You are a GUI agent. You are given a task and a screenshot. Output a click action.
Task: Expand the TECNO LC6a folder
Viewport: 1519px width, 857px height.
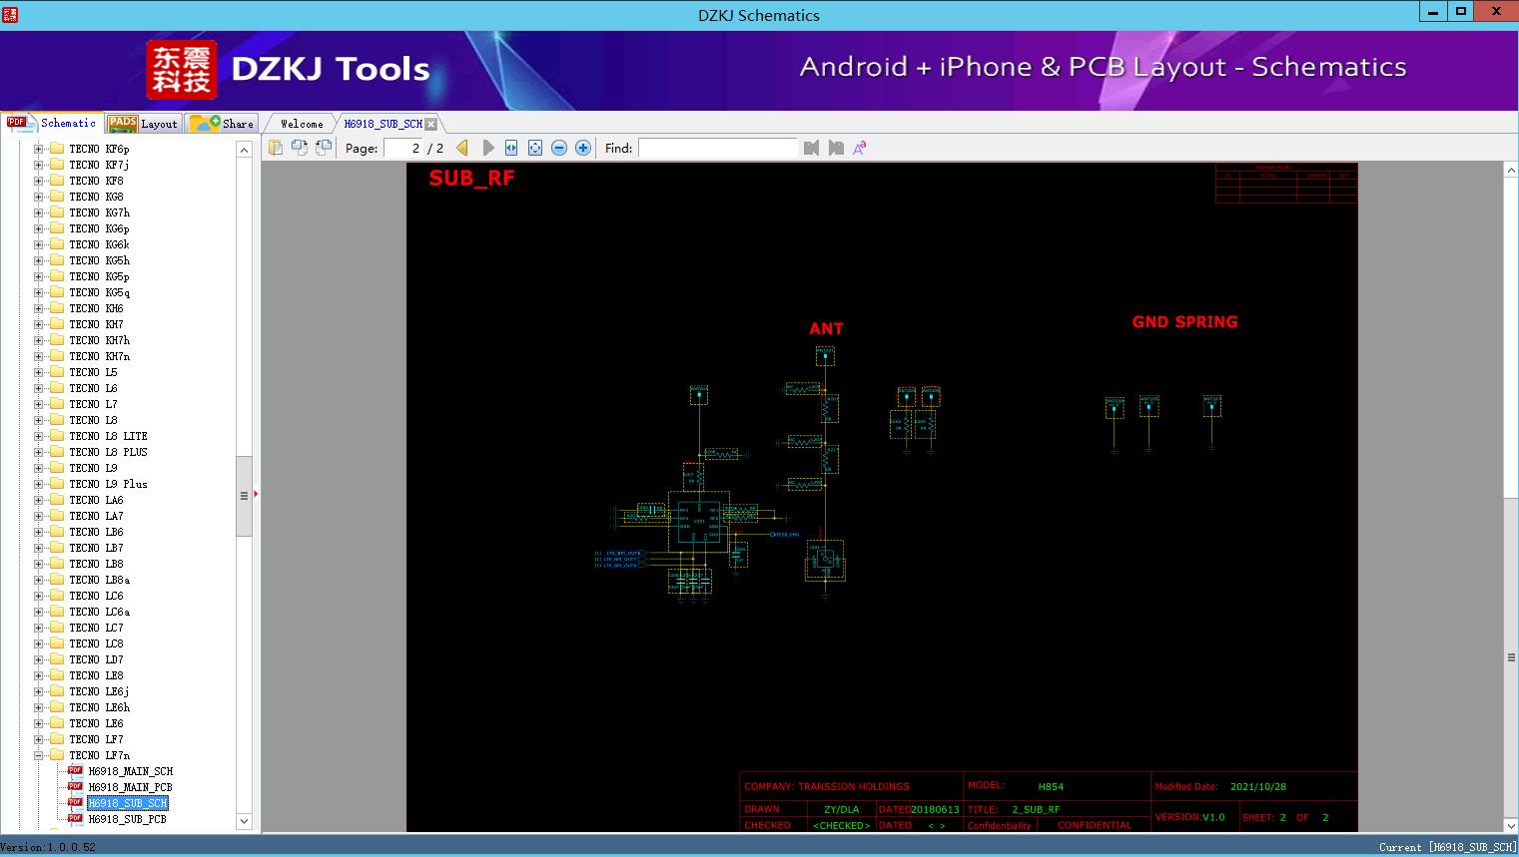[x=38, y=612]
